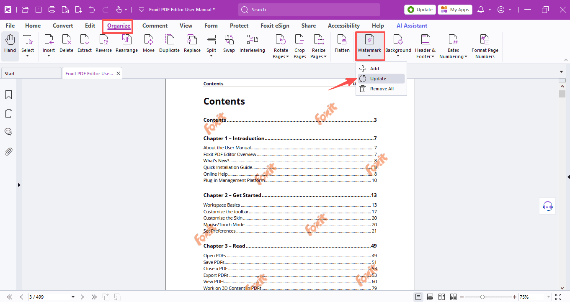This screenshot has height=302, width=570.
Task: Open the File menu
Action: 10,26
